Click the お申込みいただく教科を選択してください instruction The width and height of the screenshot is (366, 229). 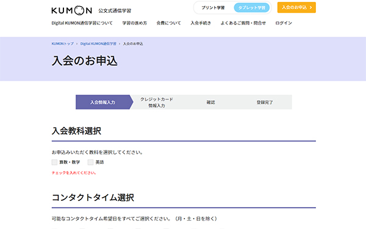pos(97,152)
